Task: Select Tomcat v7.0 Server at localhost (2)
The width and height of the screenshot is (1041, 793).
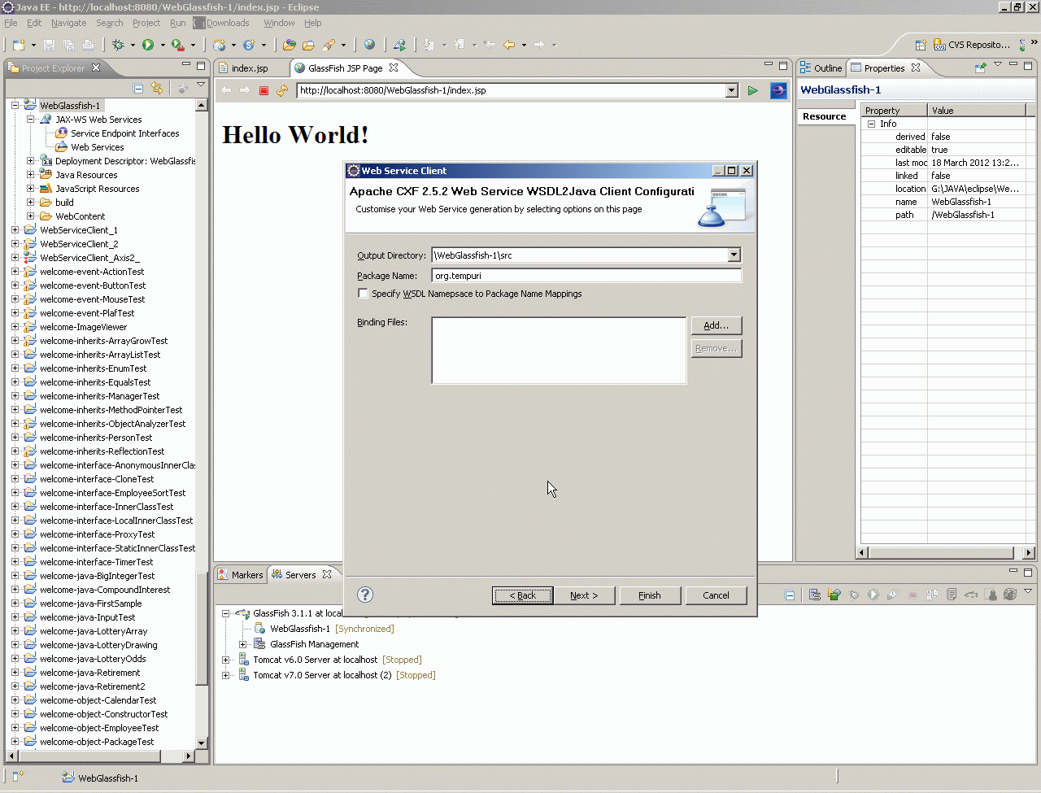Action: (x=322, y=675)
